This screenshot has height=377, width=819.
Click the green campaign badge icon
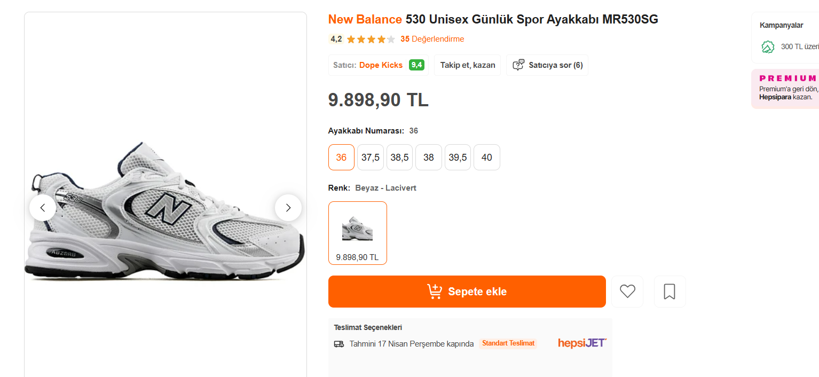(x=768, y=47)
